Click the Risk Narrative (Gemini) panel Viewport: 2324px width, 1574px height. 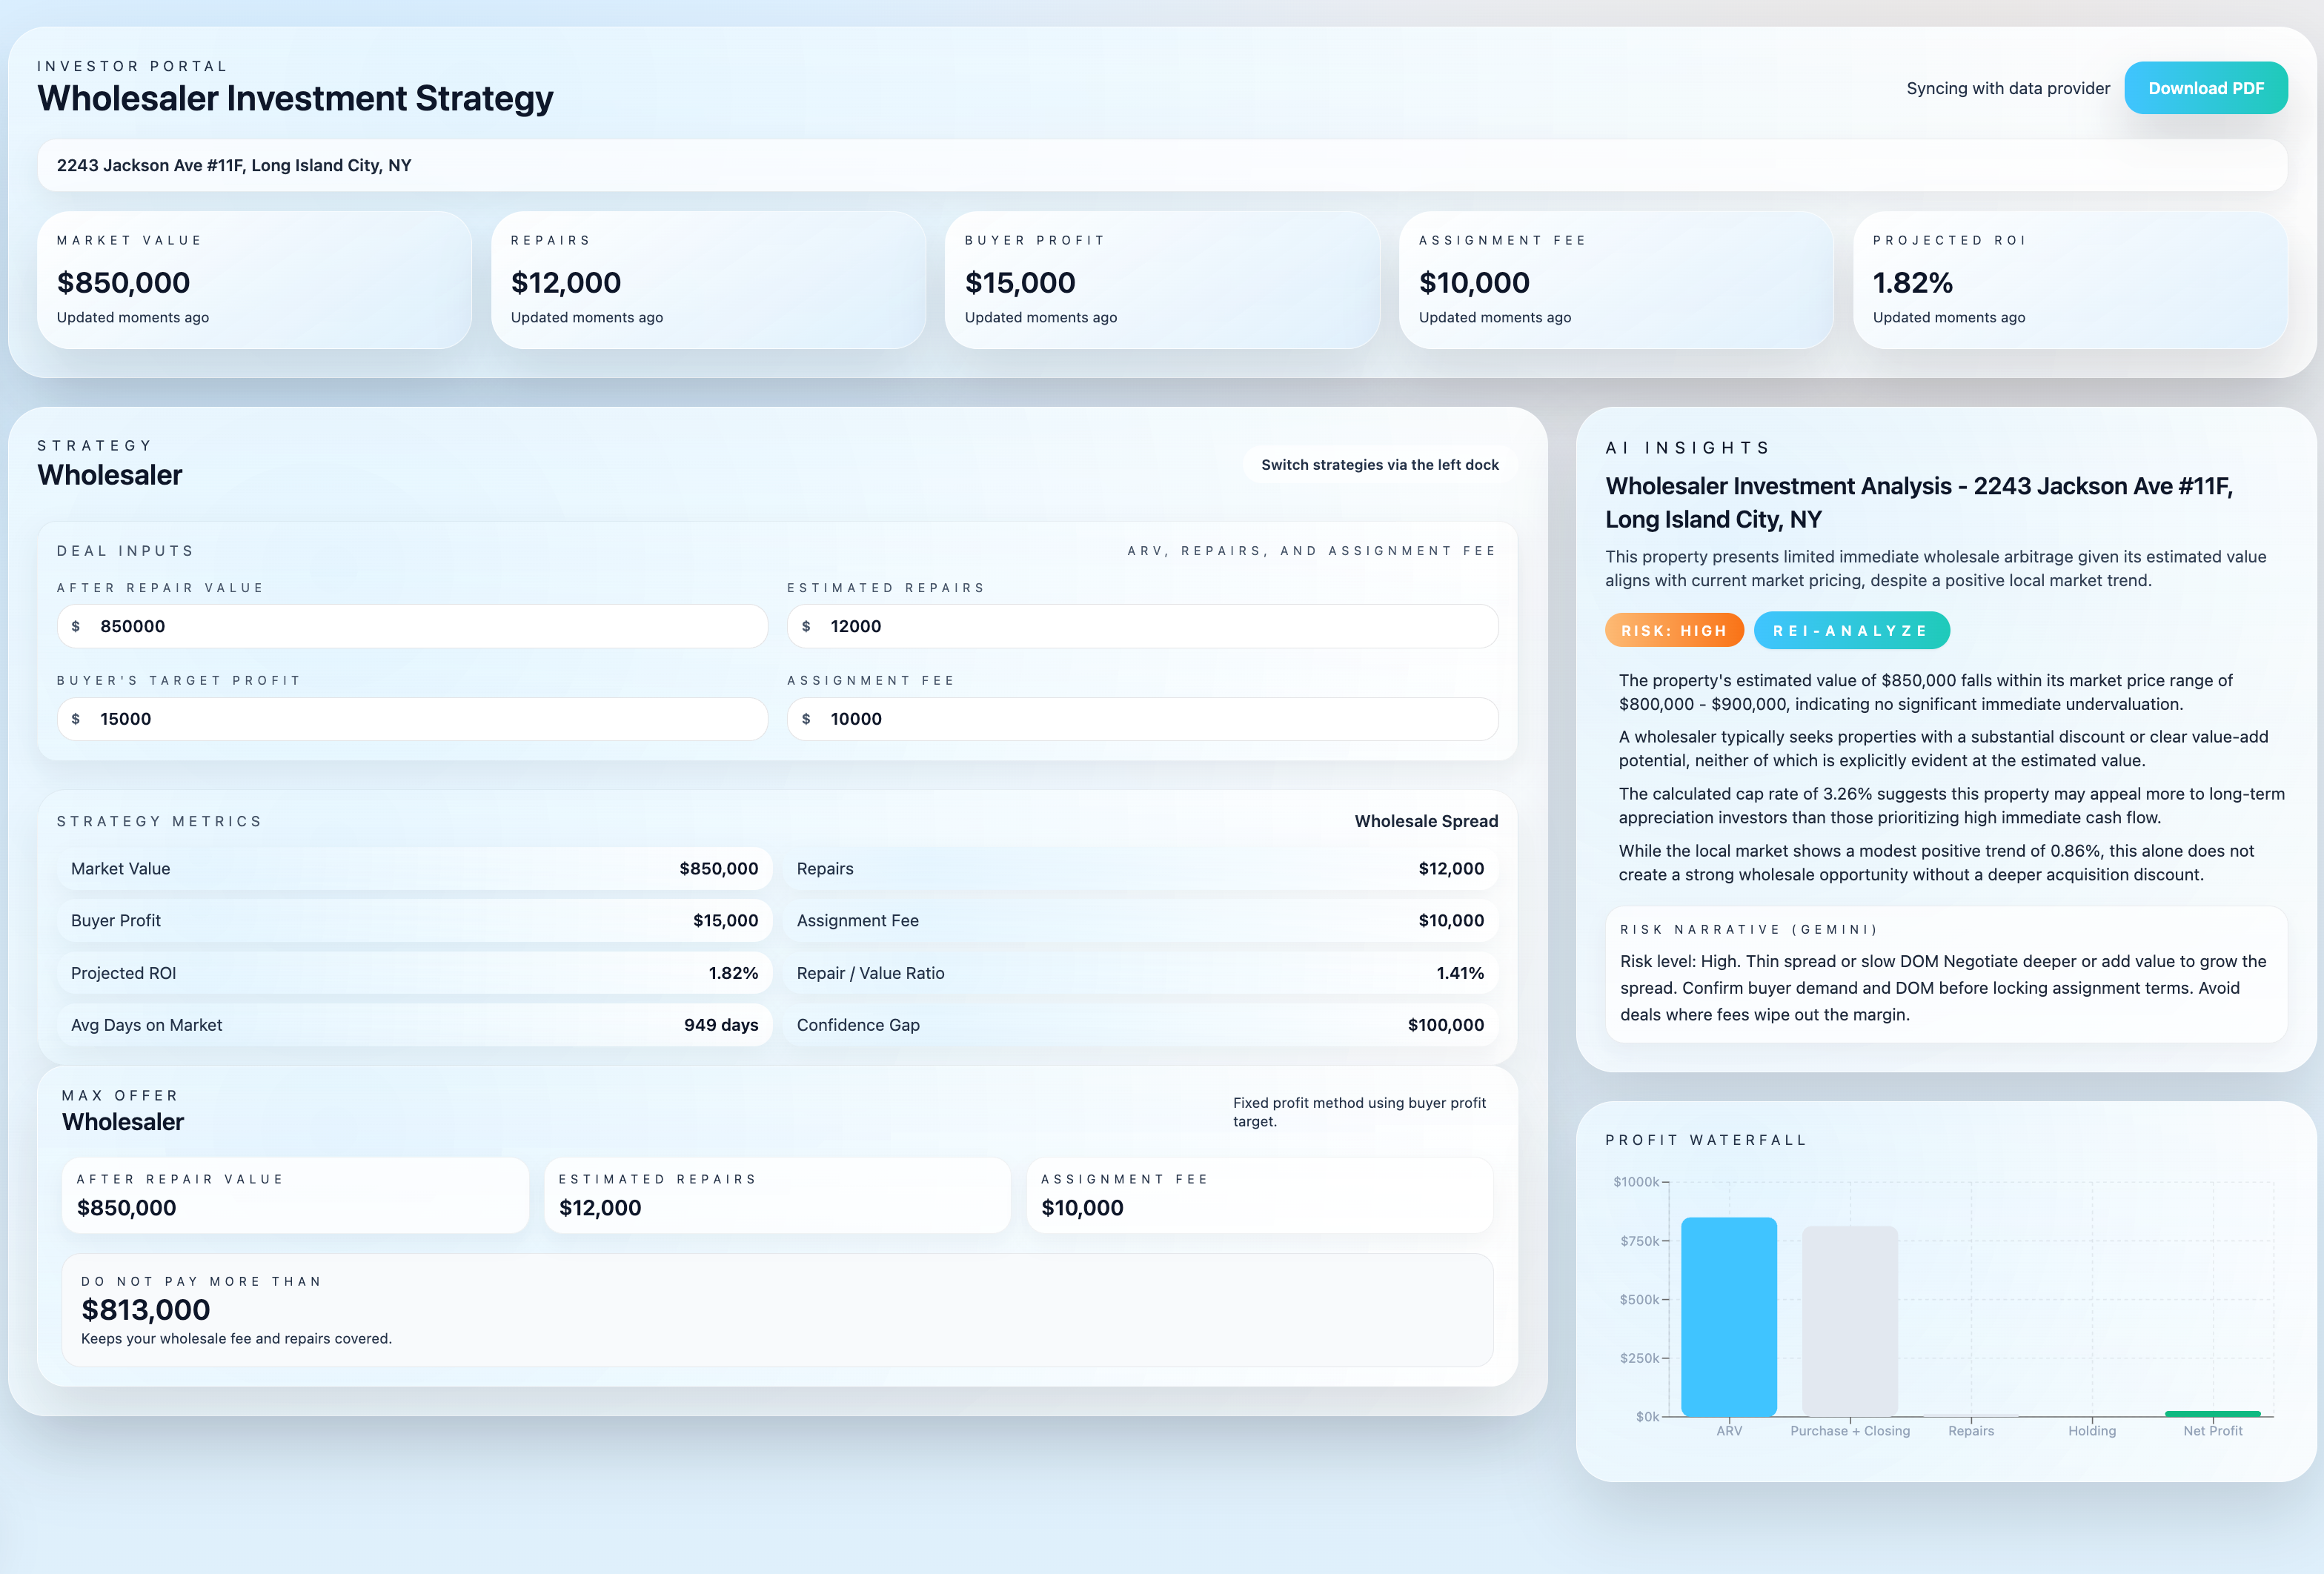1946,975
